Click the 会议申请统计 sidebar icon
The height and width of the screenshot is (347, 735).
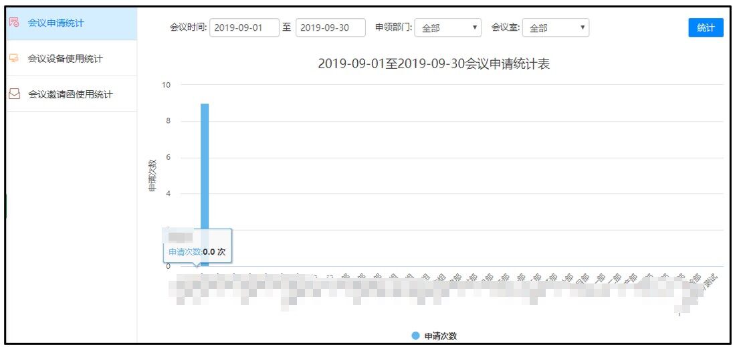tap(13, 23)
